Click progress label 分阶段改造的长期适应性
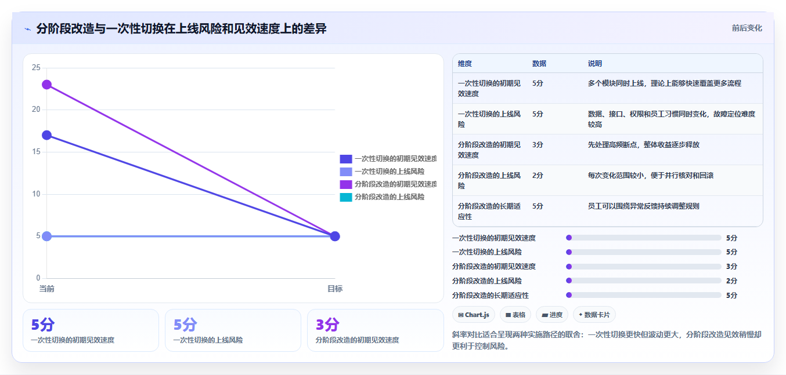Screen dimensions: 786x375 490,295
